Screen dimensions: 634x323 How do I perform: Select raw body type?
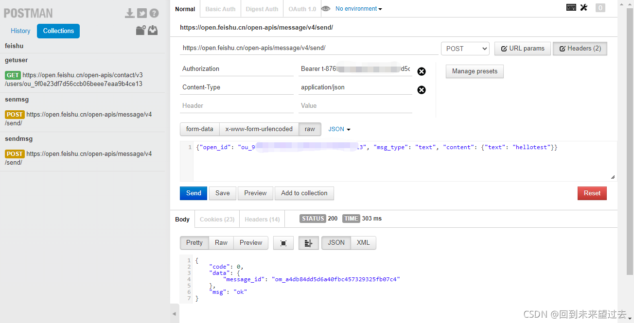coord(310,129)
